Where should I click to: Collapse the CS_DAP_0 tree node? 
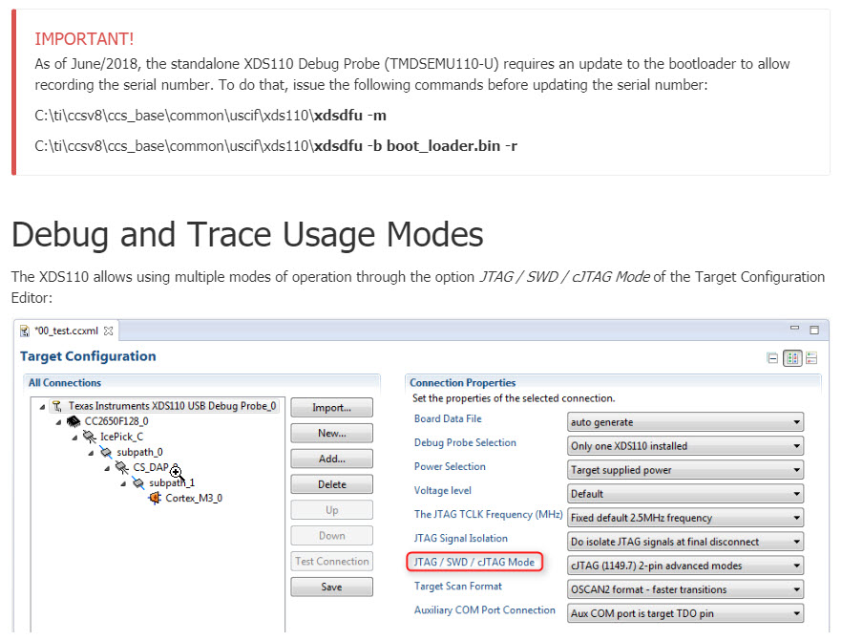[x=107, y=468]
